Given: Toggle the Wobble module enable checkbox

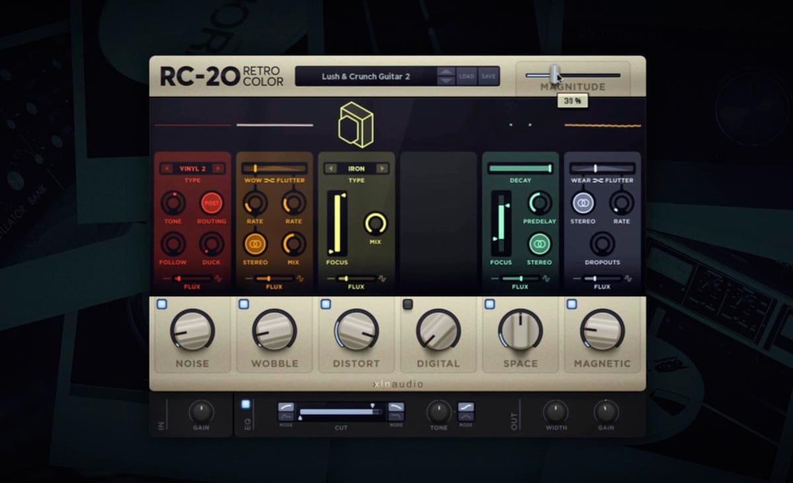Looking at the screenshot, I should pyautogui.click(x=244, y=304).
